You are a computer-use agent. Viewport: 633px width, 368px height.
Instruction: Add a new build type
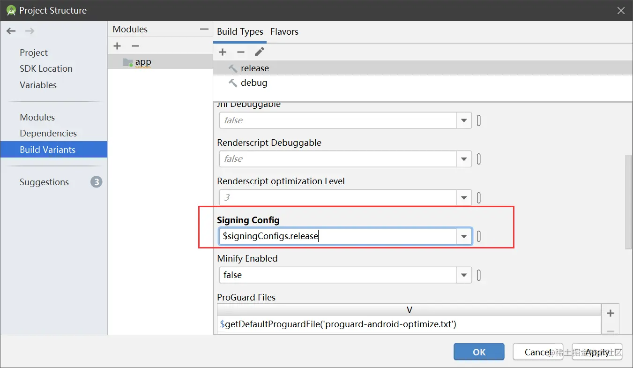coord(223,52)
